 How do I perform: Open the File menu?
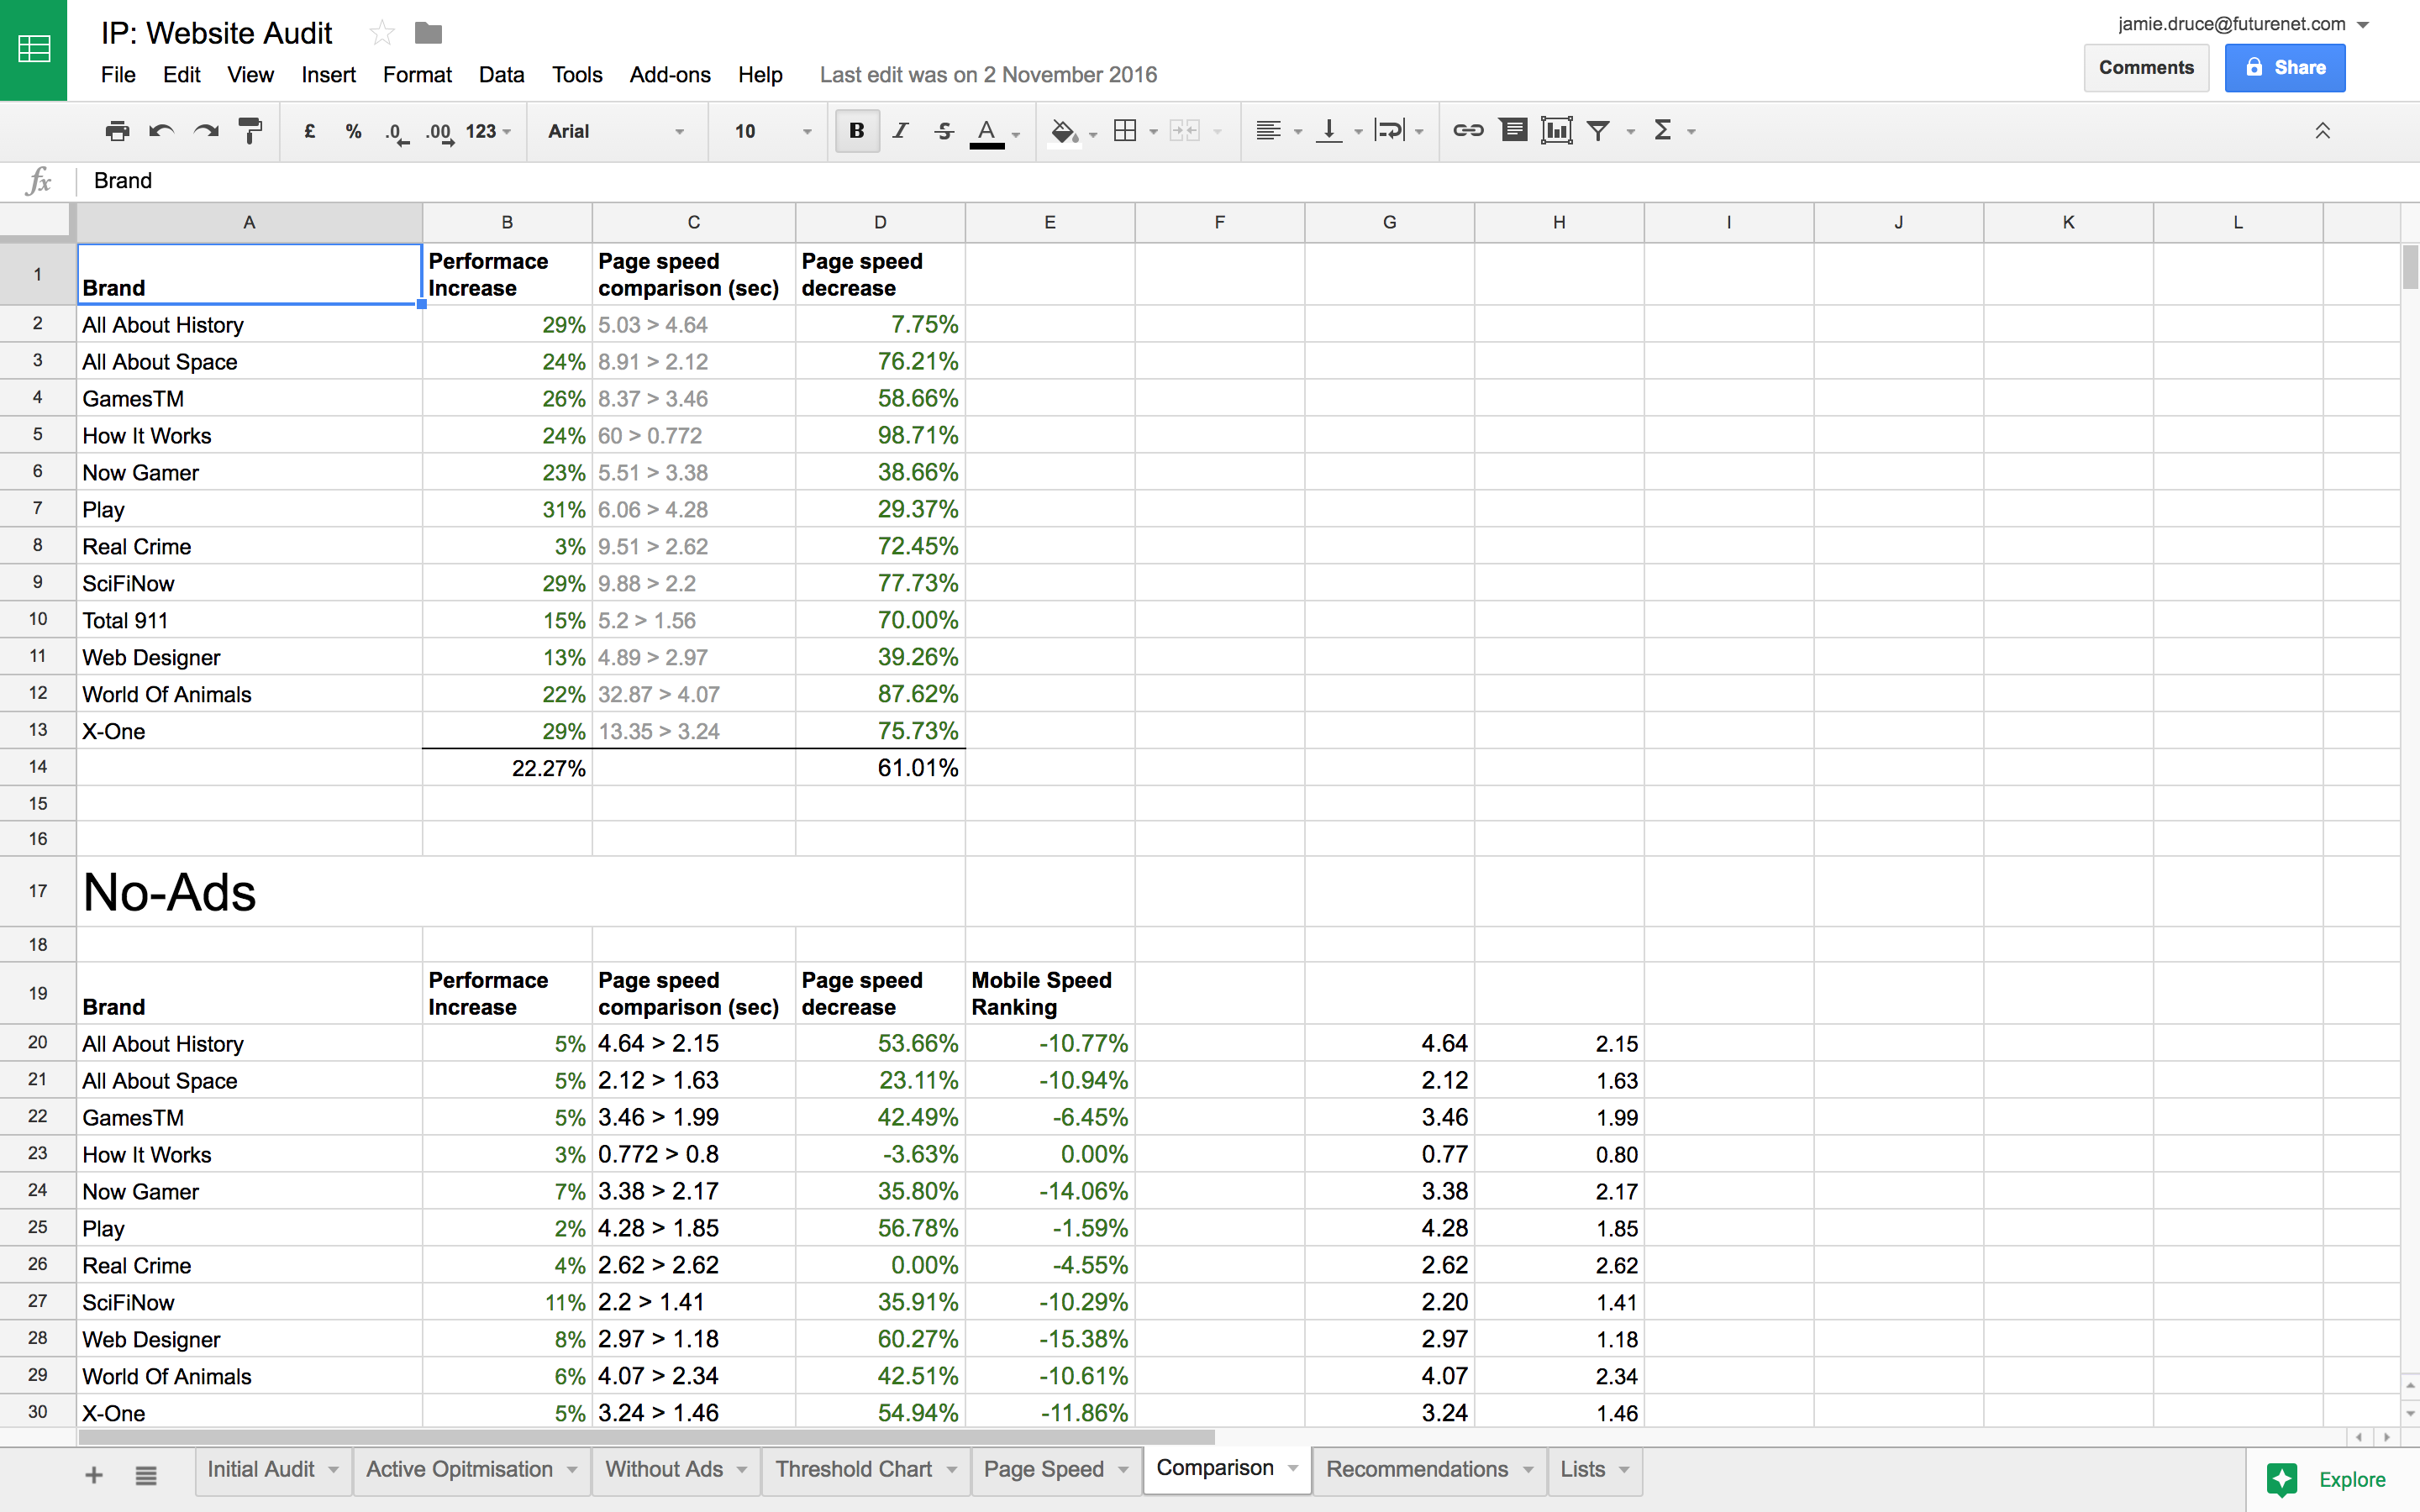(x=118, y=75)
